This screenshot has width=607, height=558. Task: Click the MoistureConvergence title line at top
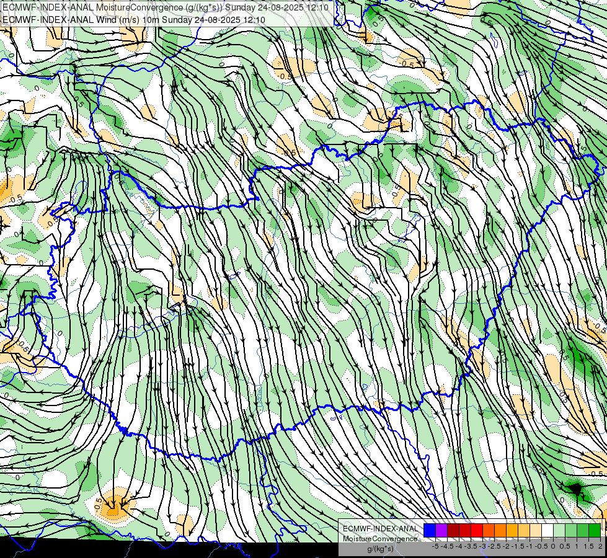click(166, 7)
